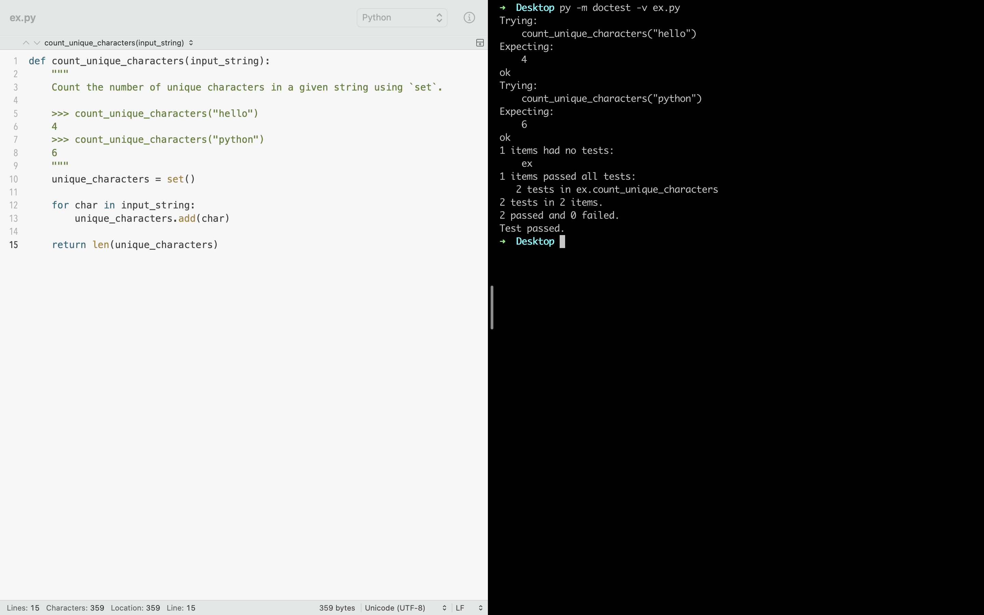Image resolution: width=984 pixels, height=615 pixels.
Task: Click the '359 bytes' status entry
Action: (x=337, y=608)
